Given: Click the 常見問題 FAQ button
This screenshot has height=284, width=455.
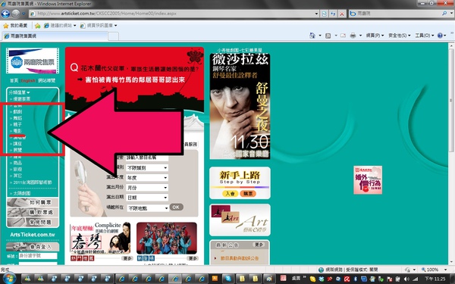Looking at the screenshot, I should pos(33,222).
